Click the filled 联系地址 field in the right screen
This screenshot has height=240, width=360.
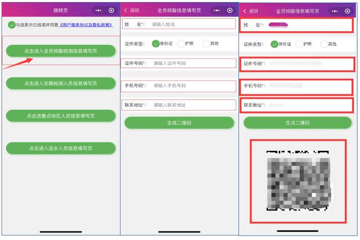click(x=296, y=105)
